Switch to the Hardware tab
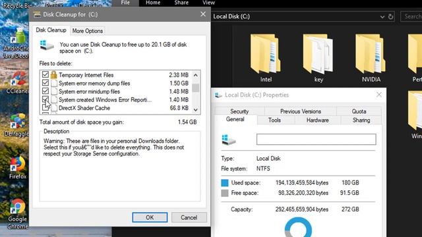The width and height of the screenshot is (422, 237). (317, 120)
